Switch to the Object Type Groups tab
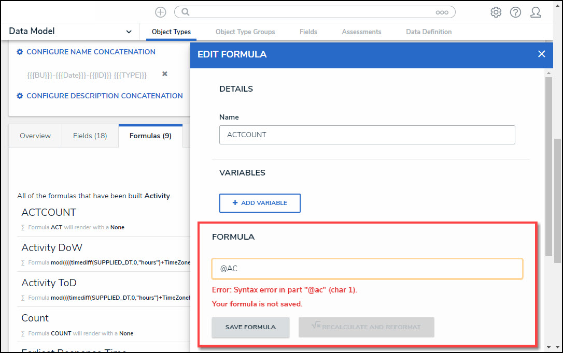The width and height of the screenshot is (563, 353). (x=245, y=32)
